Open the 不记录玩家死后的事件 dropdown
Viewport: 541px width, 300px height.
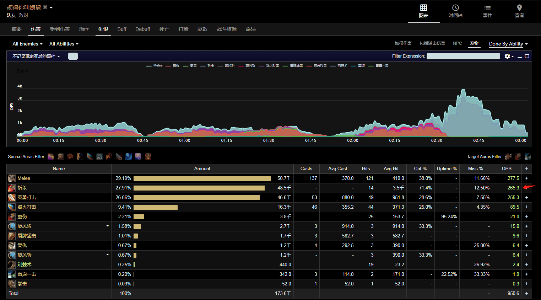point(36,57)
